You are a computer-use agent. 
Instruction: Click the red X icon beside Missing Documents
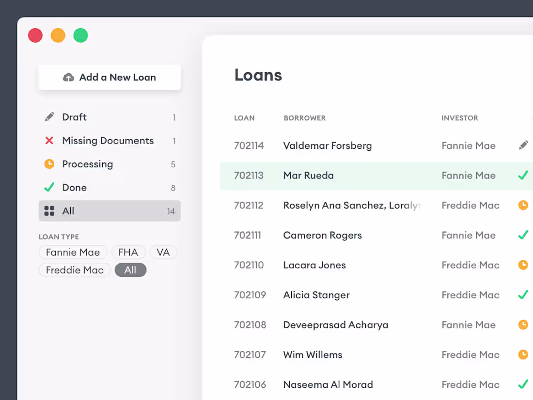[x=49, y=141]
